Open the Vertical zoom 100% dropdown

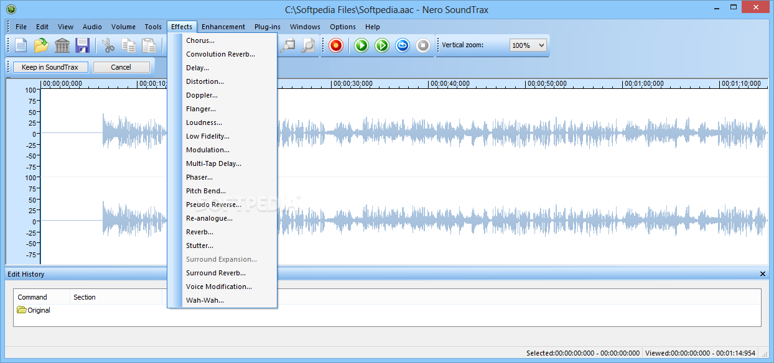(x=528, y=45)
